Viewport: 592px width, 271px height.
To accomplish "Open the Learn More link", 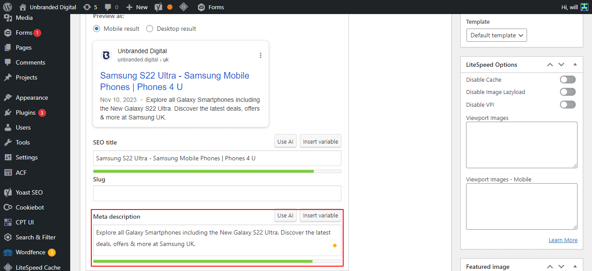I will [563, 240].
